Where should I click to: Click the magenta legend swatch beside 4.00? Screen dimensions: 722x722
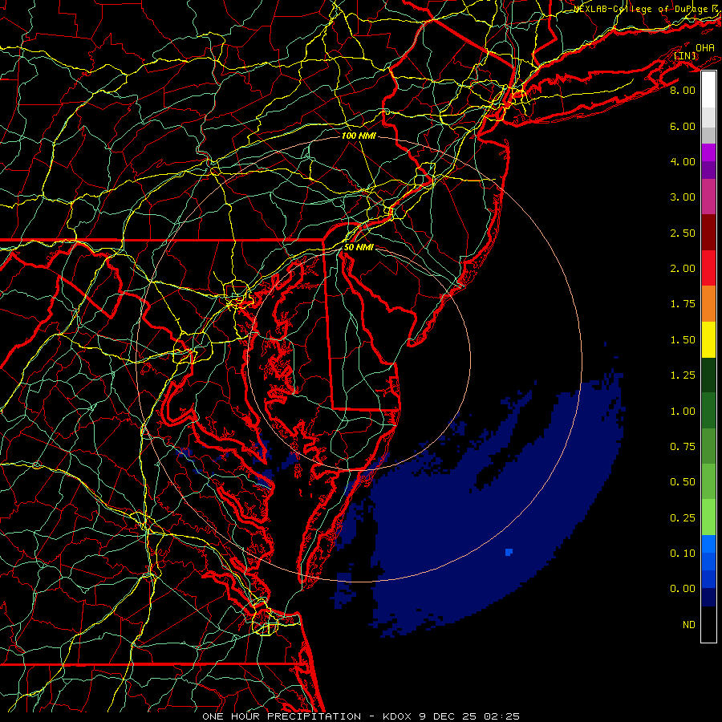708,152
